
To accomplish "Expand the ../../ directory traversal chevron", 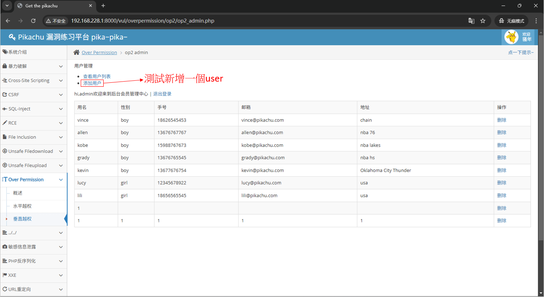I will pos(61,233).
